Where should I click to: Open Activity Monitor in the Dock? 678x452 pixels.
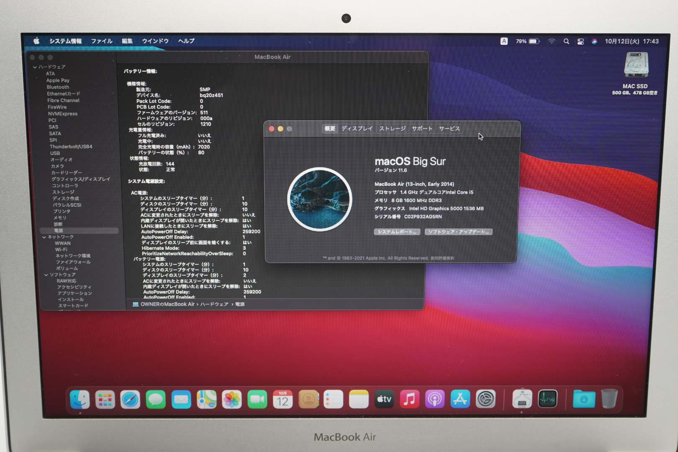coord(547,399)
